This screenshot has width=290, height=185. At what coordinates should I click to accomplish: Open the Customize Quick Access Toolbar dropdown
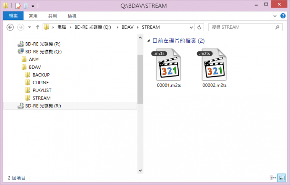click(x=33, y=6)
